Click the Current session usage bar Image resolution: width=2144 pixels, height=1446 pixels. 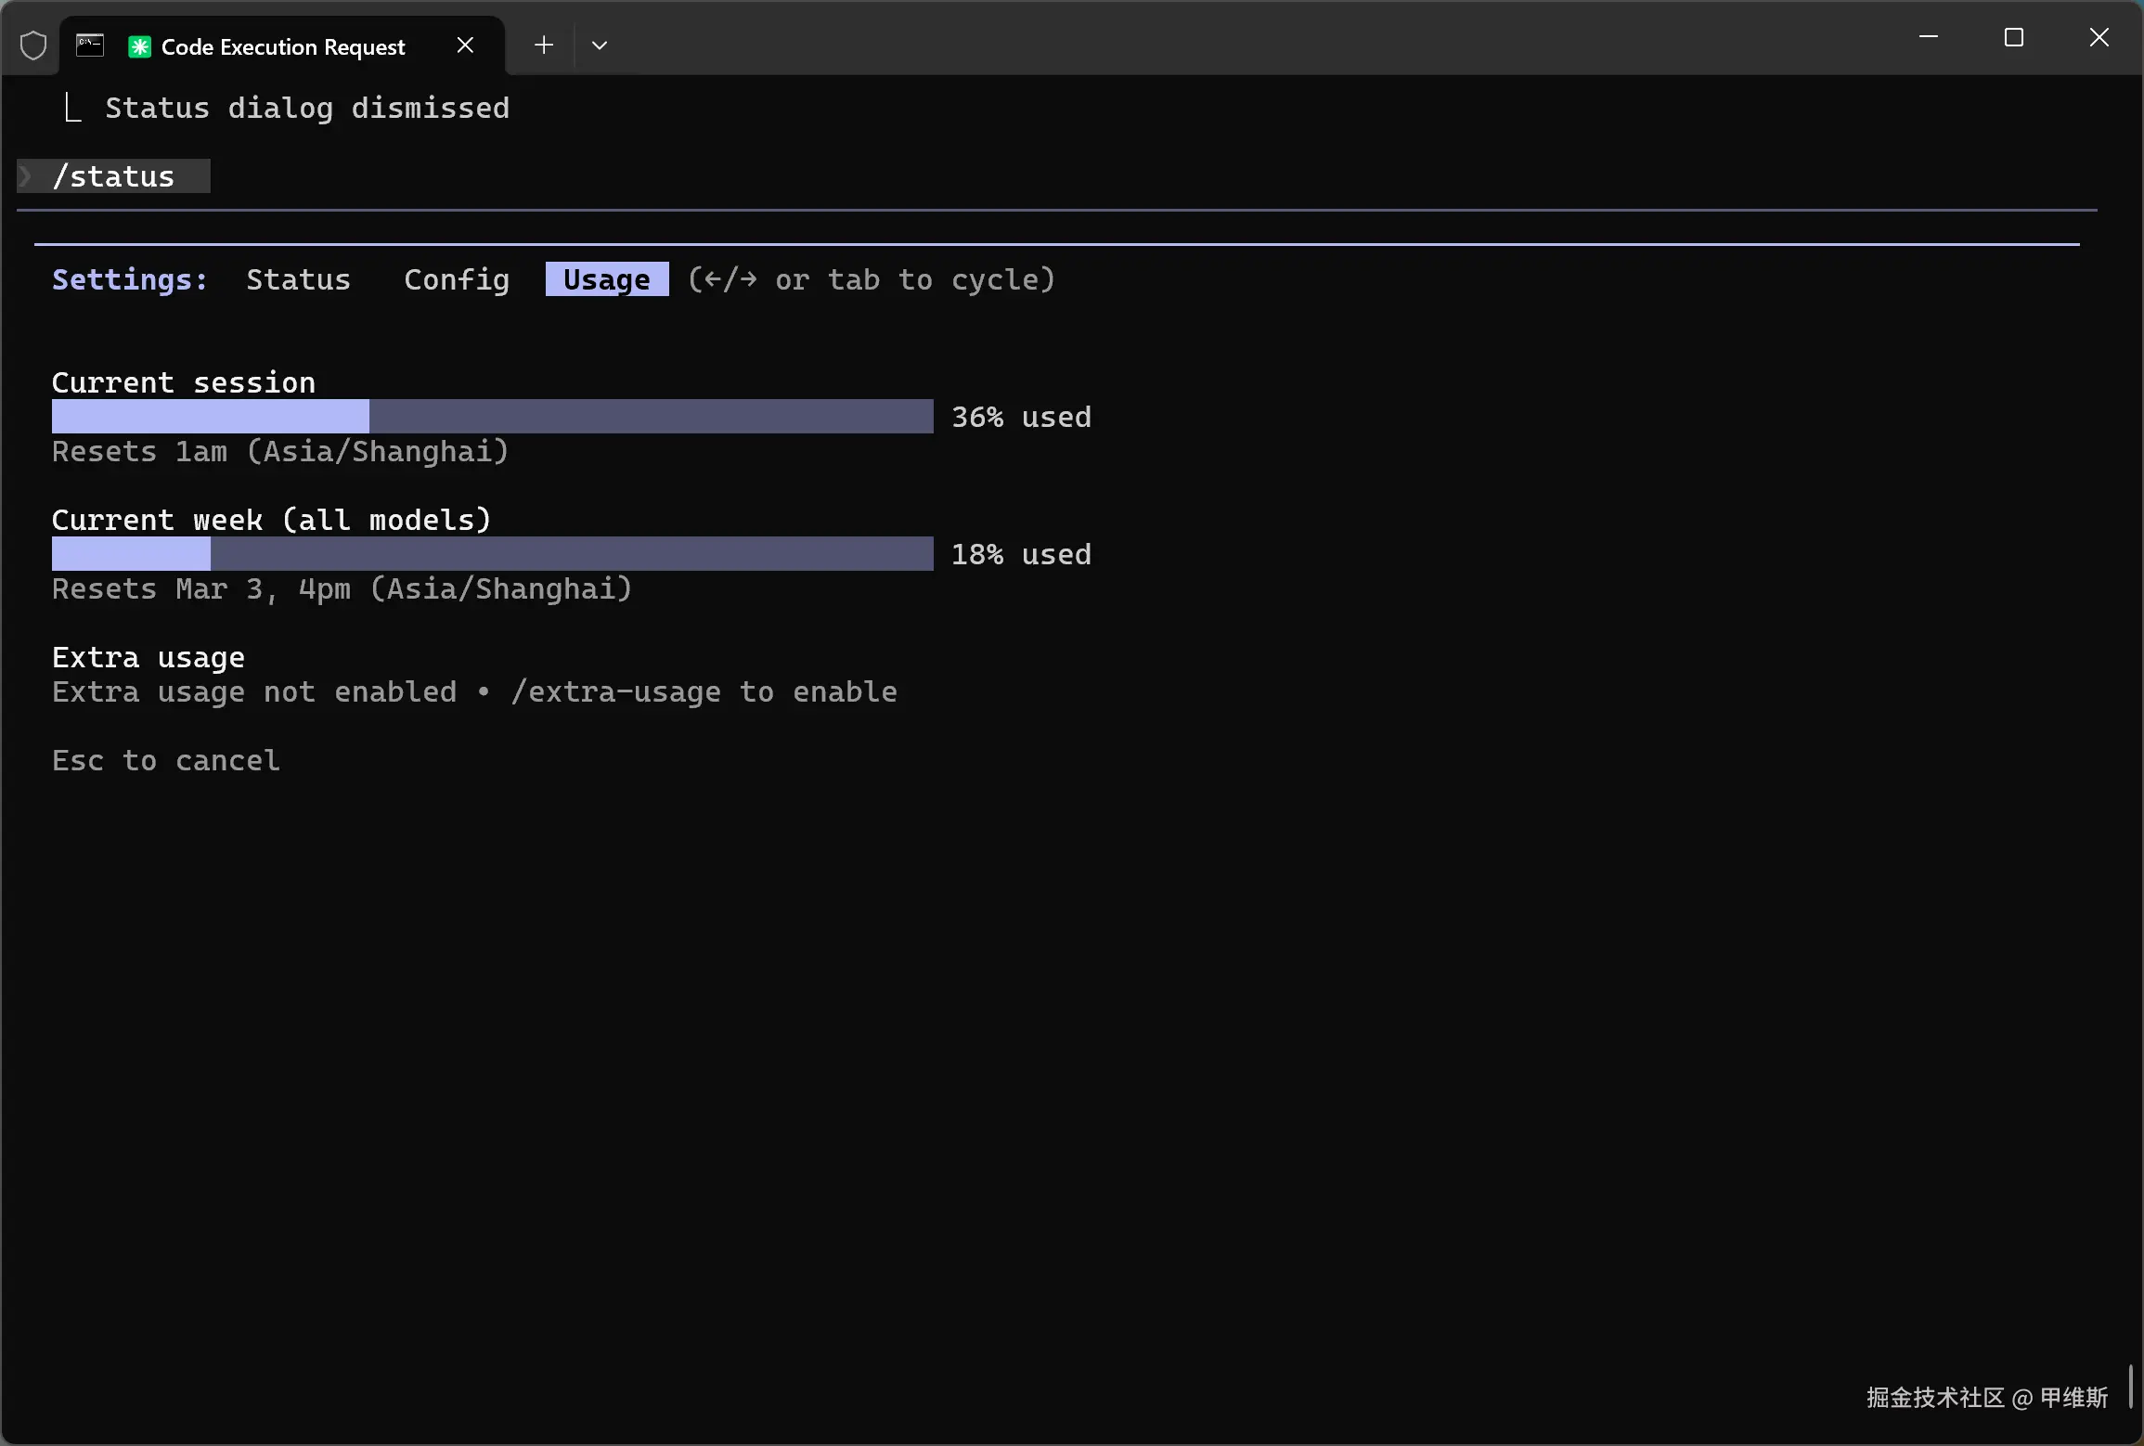[492, 417]
